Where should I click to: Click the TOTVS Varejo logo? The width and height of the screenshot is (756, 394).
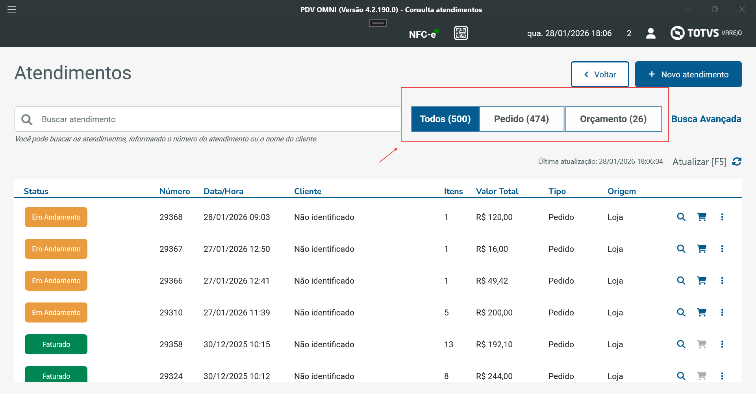pyautogui.click(x=706, y=33)
